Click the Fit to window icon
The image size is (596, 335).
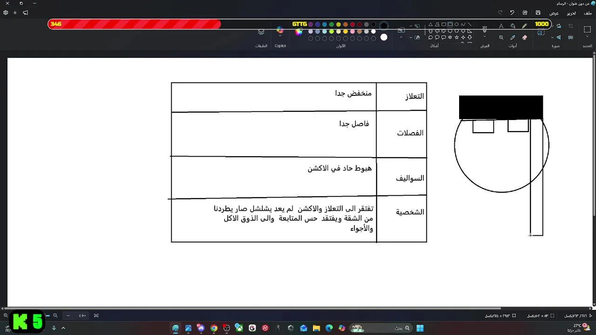96,315
